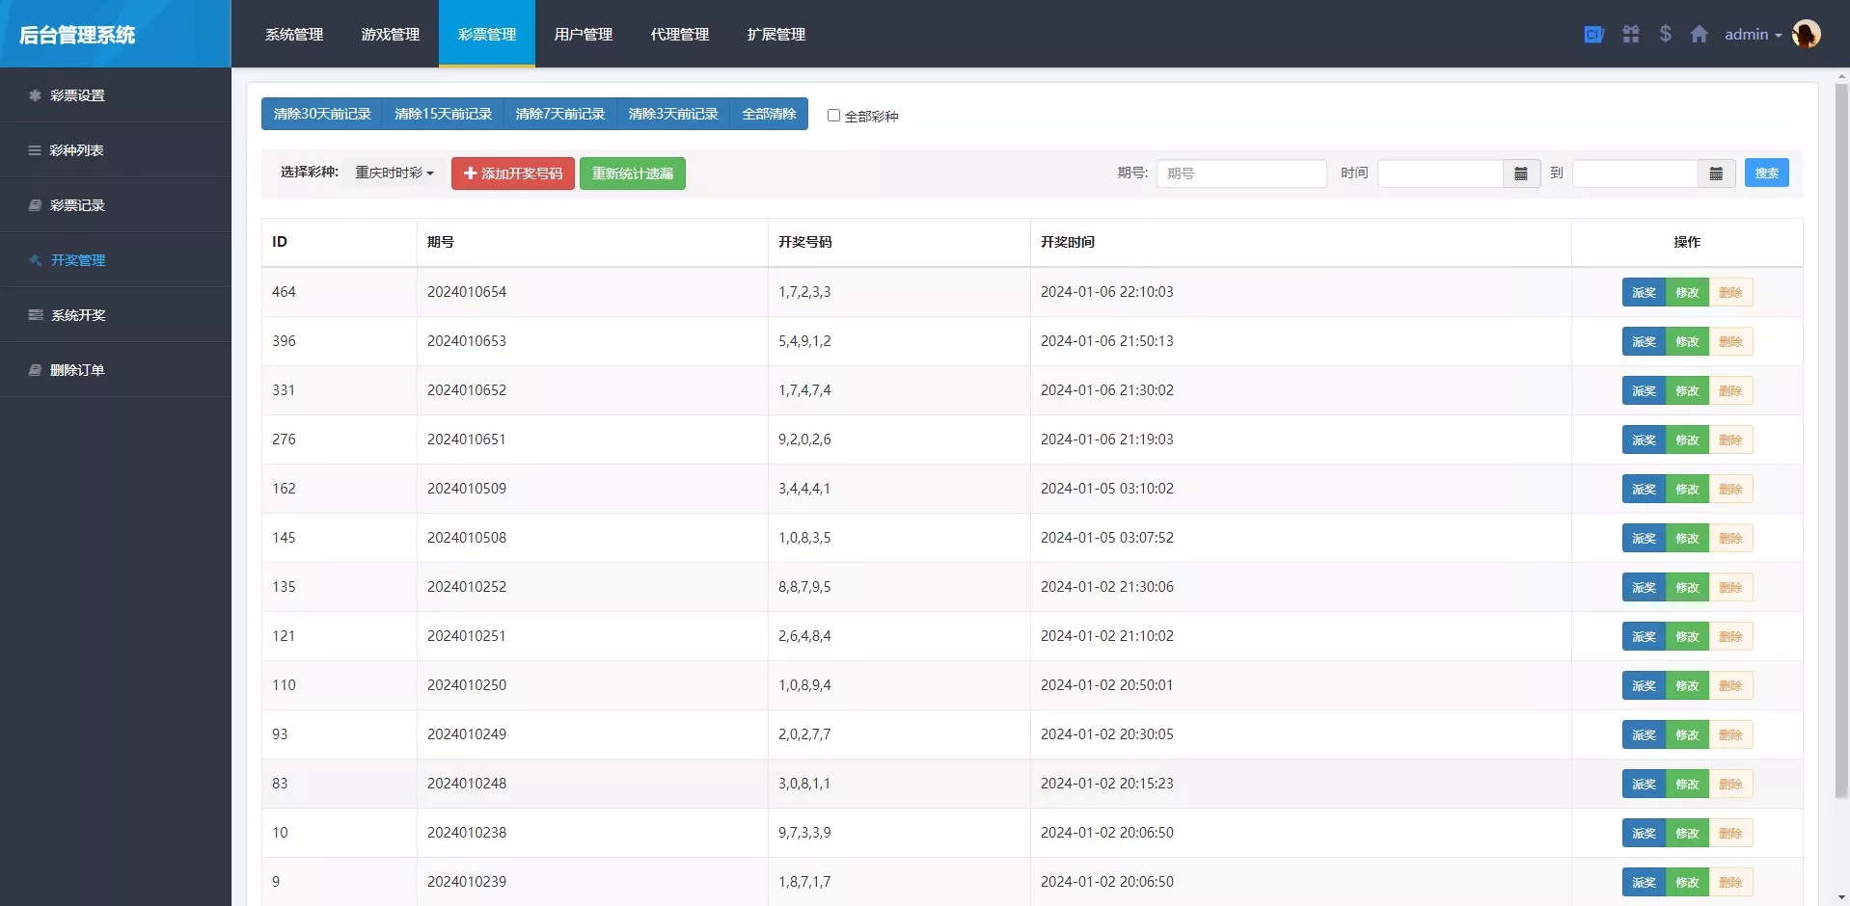Viewport: 1850px width, 906px height.
Task: Toggle the 全部彩种 checkbox
Action: click(833, 116)
